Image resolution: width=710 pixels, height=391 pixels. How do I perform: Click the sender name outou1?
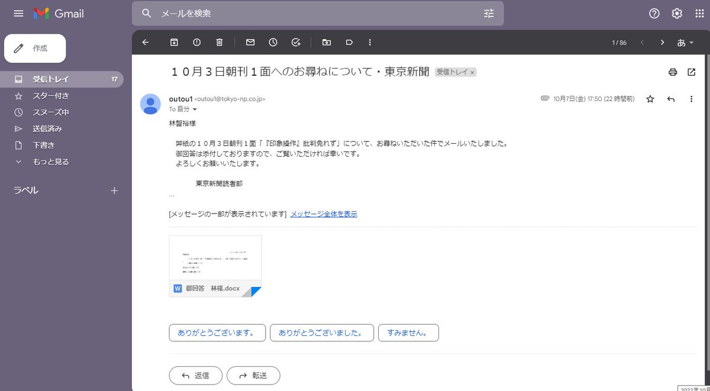point(180,99)
